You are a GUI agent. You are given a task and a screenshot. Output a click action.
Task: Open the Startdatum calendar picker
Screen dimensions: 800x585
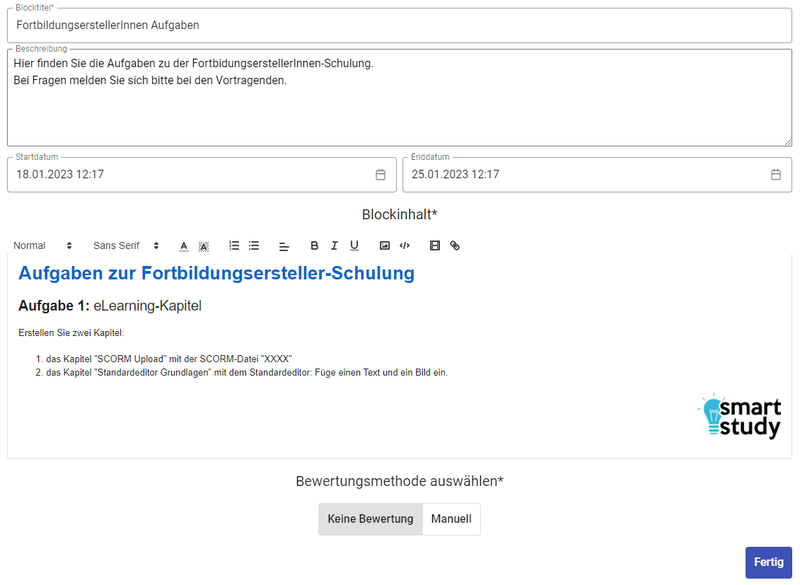(381, 175)
